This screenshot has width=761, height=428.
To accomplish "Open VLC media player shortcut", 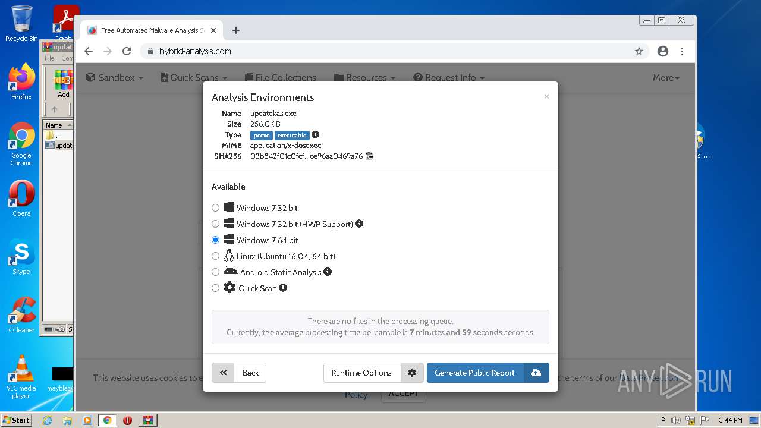I will point(21,377).
